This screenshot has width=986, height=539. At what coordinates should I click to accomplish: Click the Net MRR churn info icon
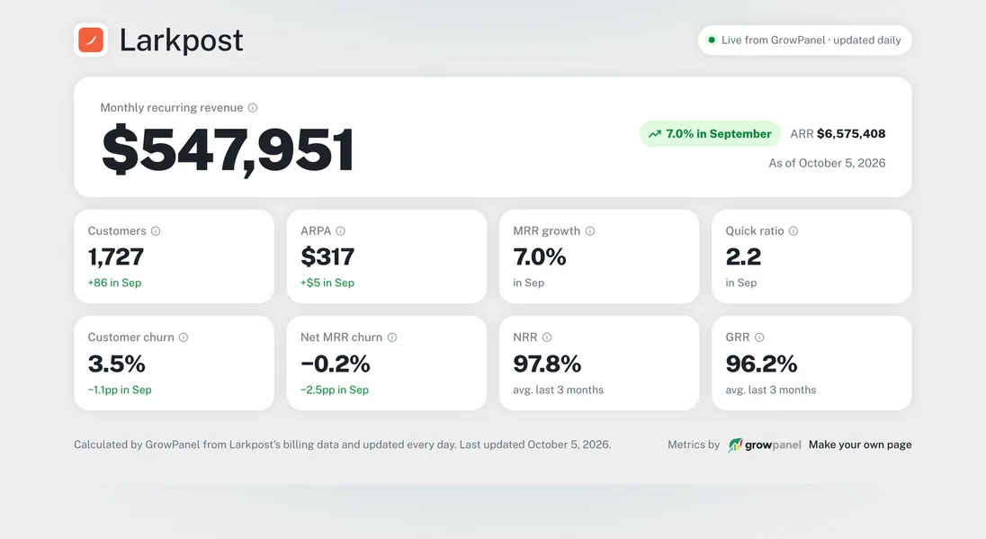tap(392, 337)
